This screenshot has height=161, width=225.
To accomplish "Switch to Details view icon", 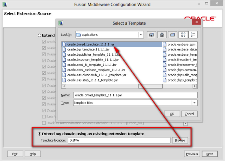I will (193, 35).
